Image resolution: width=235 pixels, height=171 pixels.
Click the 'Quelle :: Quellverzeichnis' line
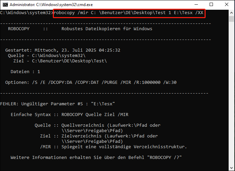97,125
